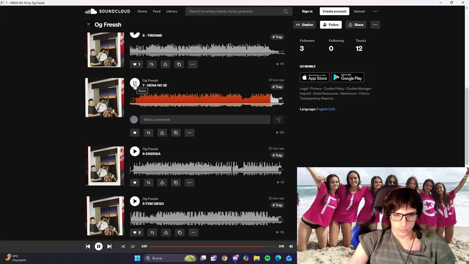Open the Cookie Policy link
Viewport: 469px width, 264px height.
tap(334, 89)
